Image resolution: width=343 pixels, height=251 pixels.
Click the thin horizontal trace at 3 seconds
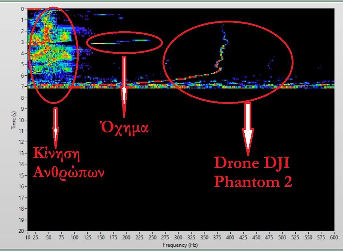pyautogui.click(x=105, y=44)
